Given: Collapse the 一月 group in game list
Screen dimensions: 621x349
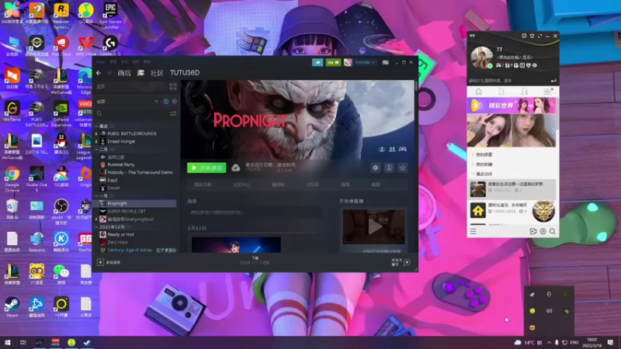Looking at the screenshot, I should (x=96, y=196).
